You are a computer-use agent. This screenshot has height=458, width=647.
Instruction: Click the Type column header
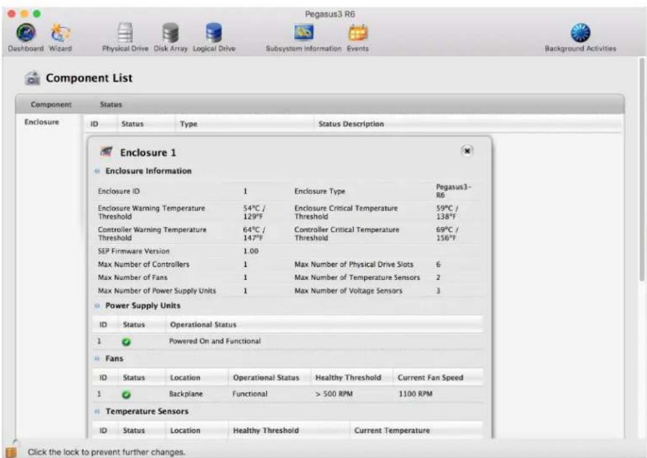pyautogui.click(x=189, y=124)
